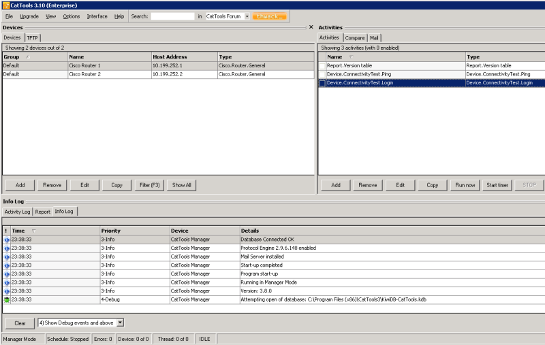545x345 pixels.
Task: Switch to the Report tab
Action: point(43,212)
